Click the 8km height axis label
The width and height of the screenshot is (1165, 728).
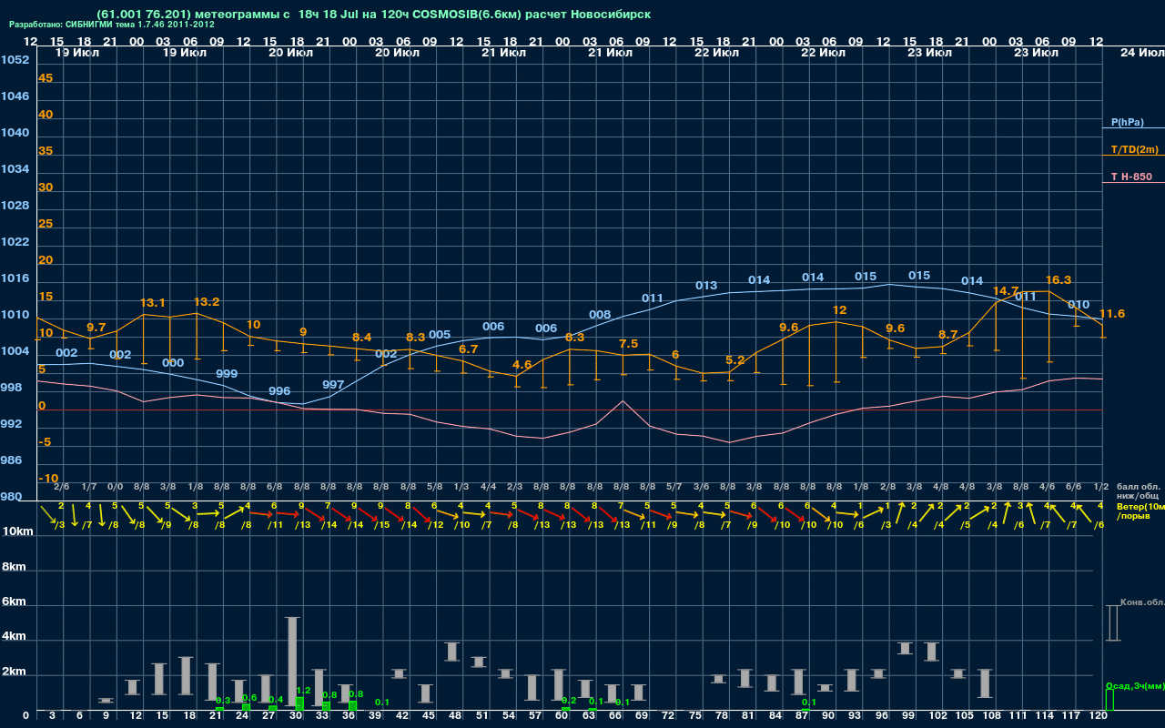pyautogui.click(x=13, y=566)
